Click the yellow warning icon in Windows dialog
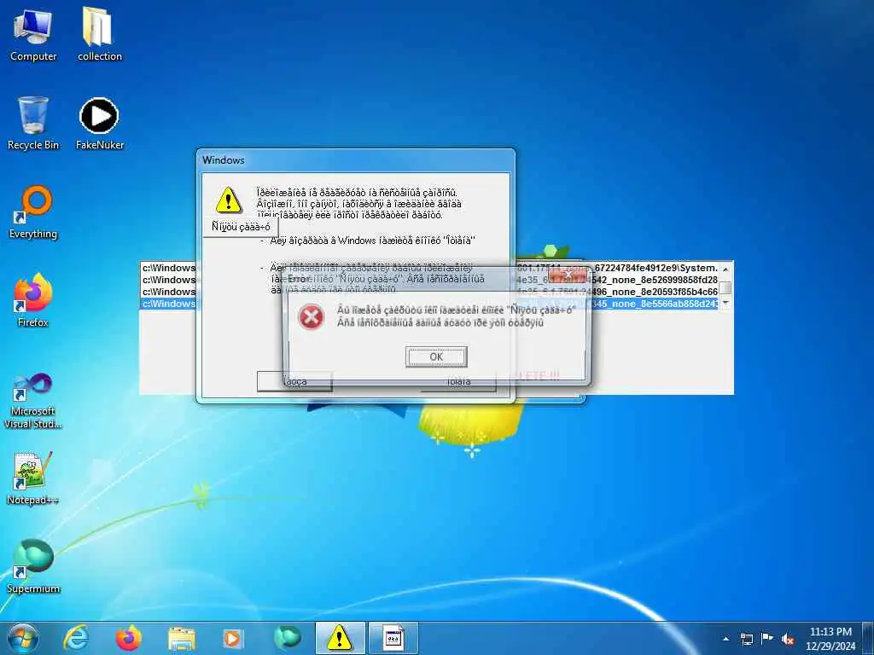874x655 pixels. [229, 200]
